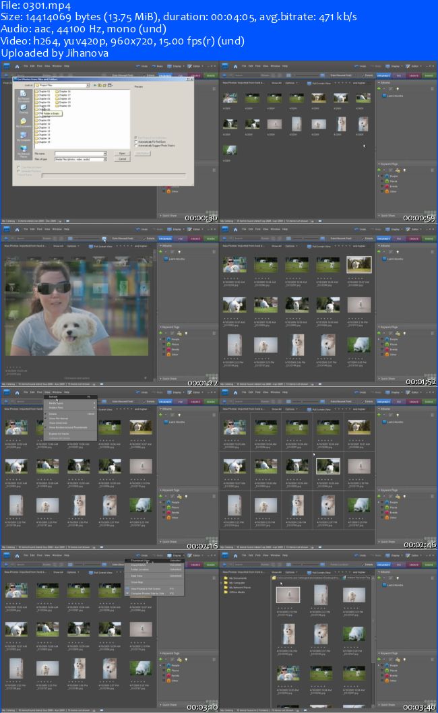Click Albums lightbulb icon in 00:01:22 frame
Viewport: 438px width, 713px height.
[x=179, y=251]
